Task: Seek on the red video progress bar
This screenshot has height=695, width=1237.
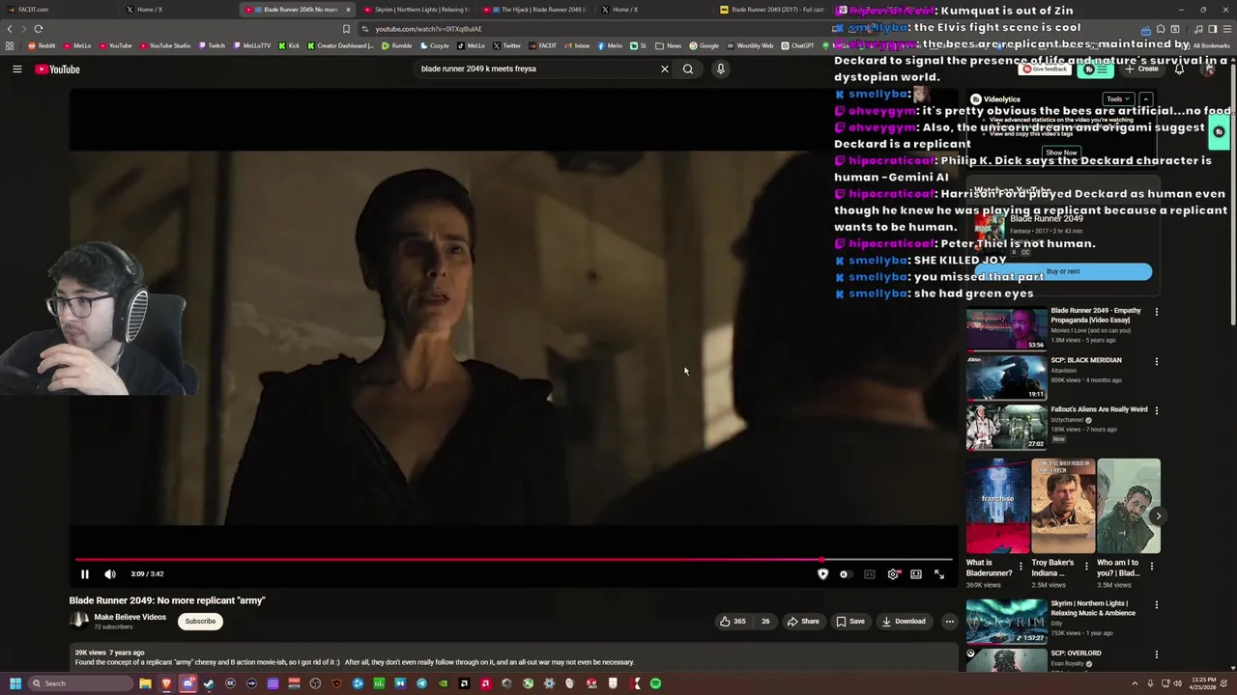Action: pos(448,560)
